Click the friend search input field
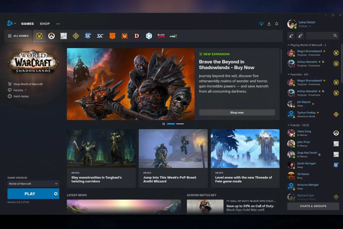The width and height of the screenshot is (343, 229). pyautogui.click(x=320, y=36)
